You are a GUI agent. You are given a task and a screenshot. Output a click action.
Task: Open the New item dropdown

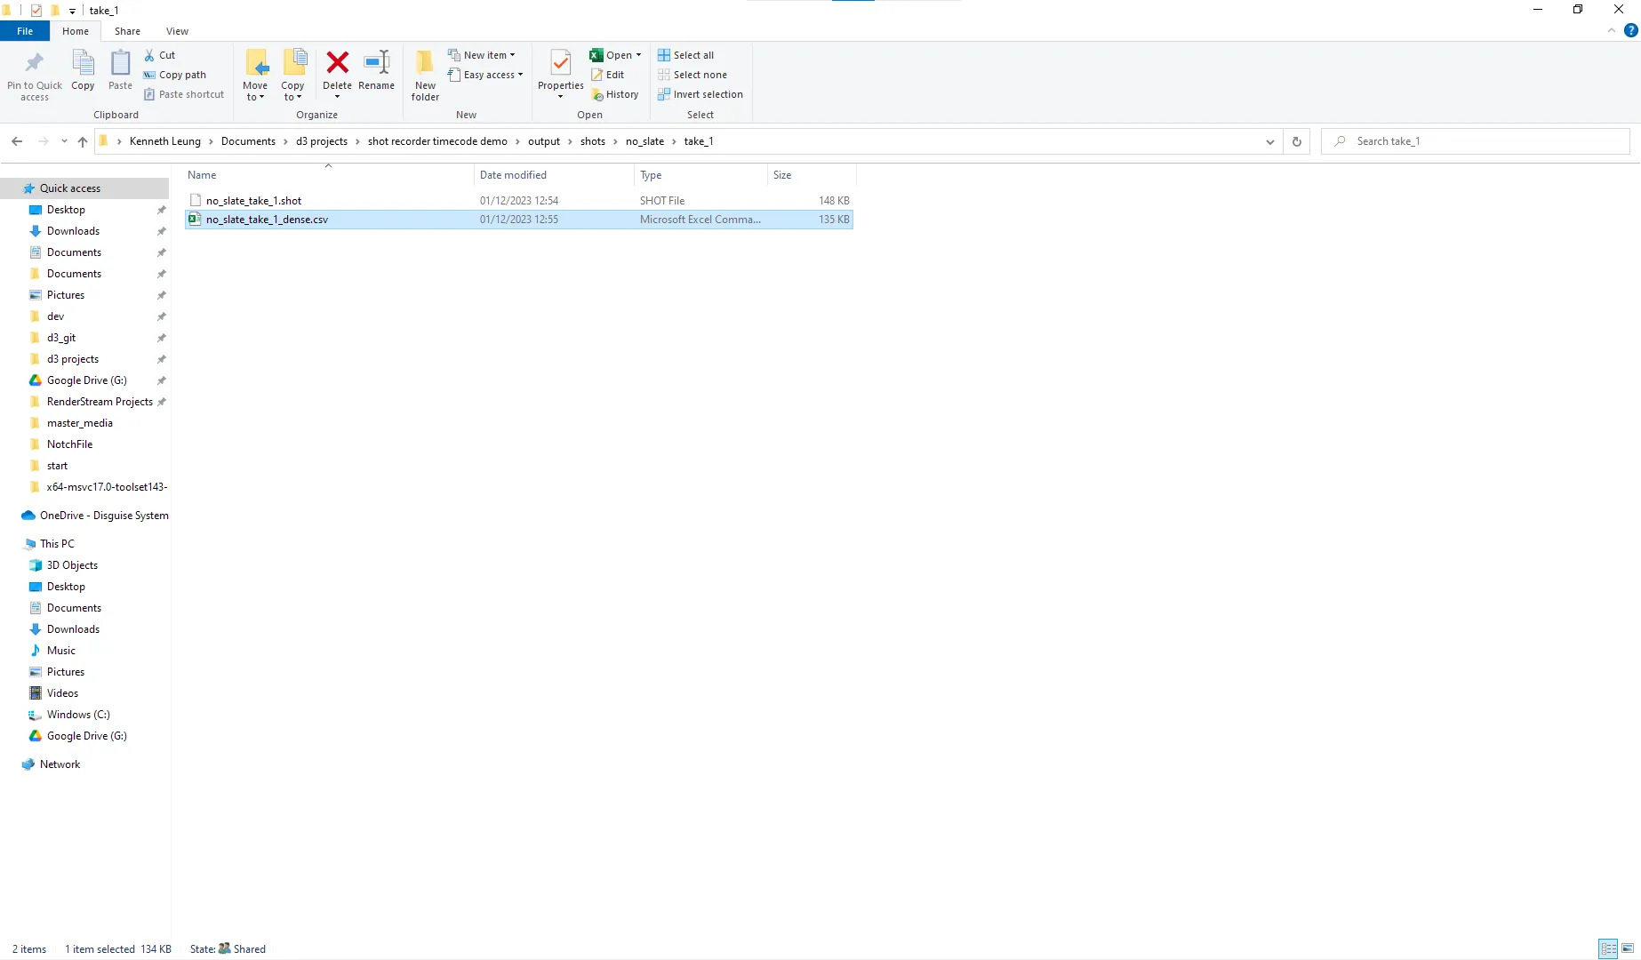point(484,54)
